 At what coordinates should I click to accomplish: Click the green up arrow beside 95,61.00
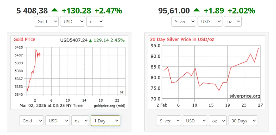(196, 10)
